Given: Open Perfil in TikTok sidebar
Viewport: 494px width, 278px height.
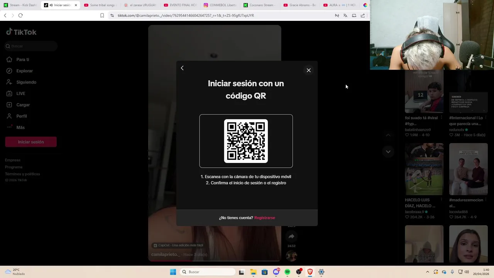Looking at the screenshot, I should [22, 116].
